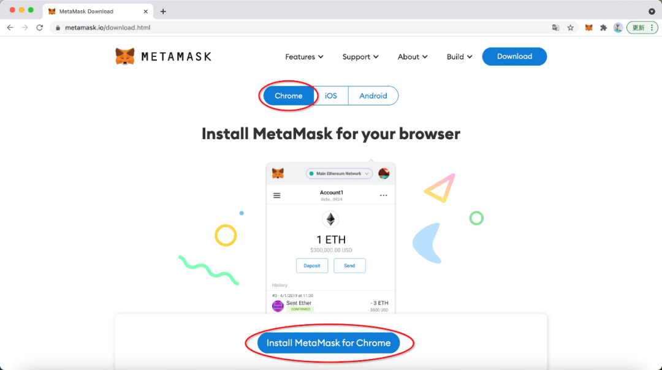Click the CONFIRMED status badge

point(300,309)
